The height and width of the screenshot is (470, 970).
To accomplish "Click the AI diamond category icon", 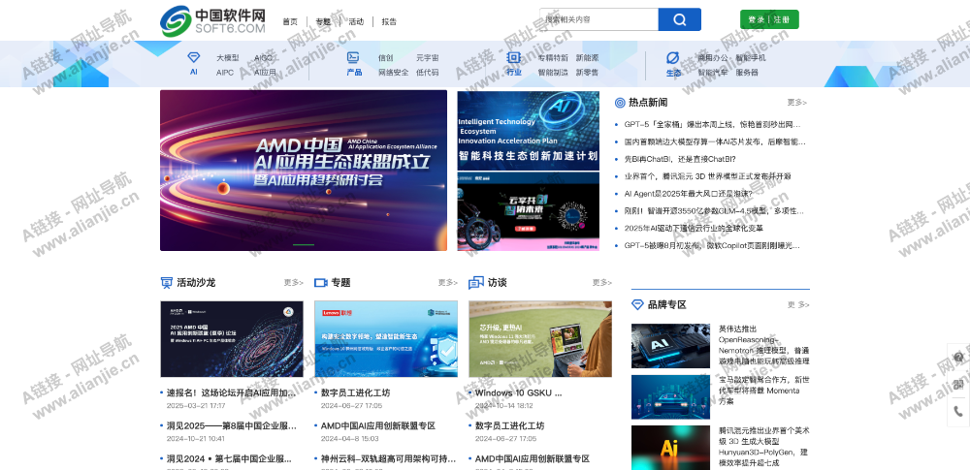I will coord(194,57).
